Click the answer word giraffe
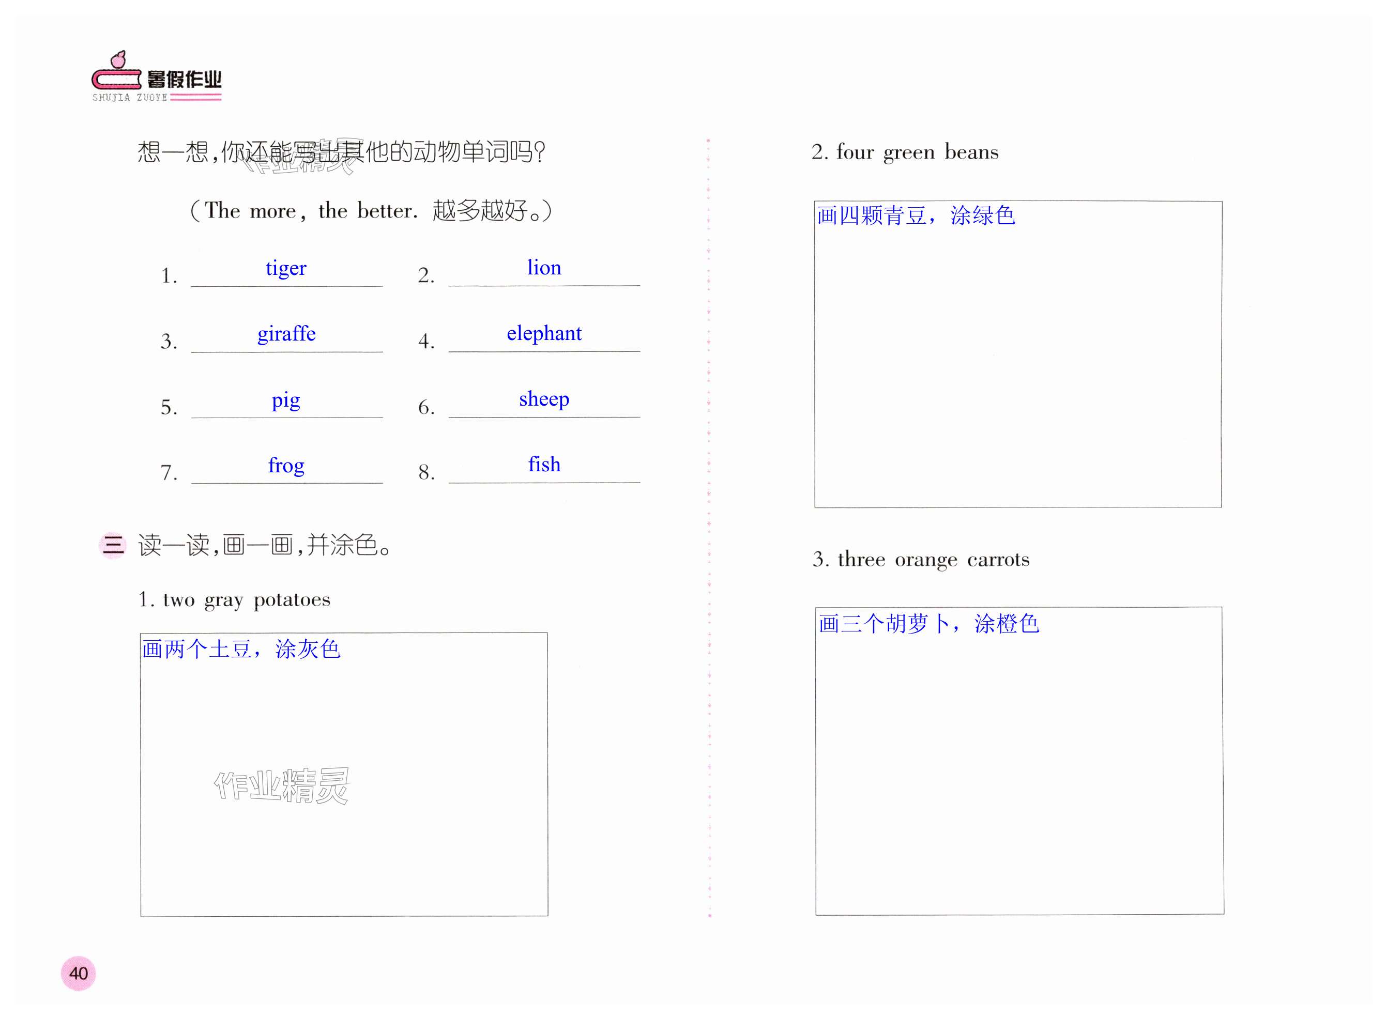 tap(286, 334)
